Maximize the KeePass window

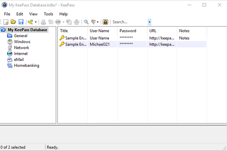pos(204,5)
